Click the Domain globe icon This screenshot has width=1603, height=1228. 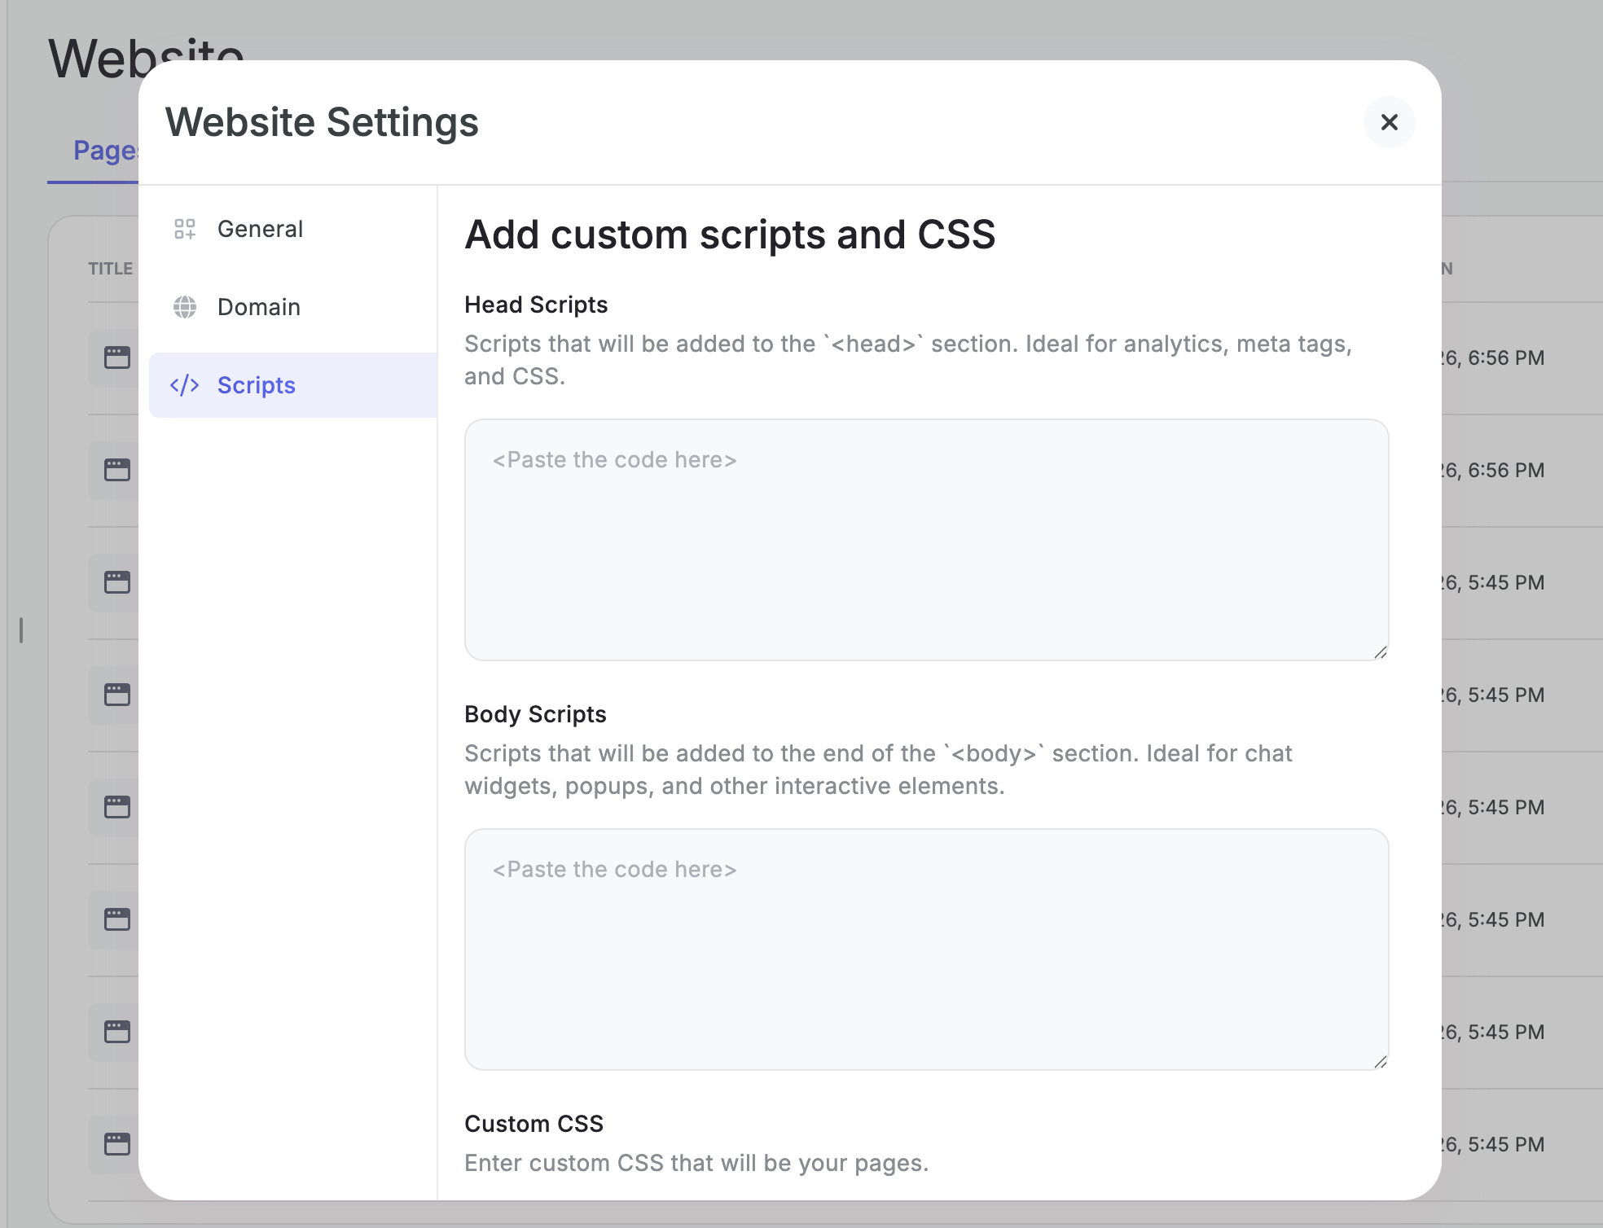click(x=185, y=307)
